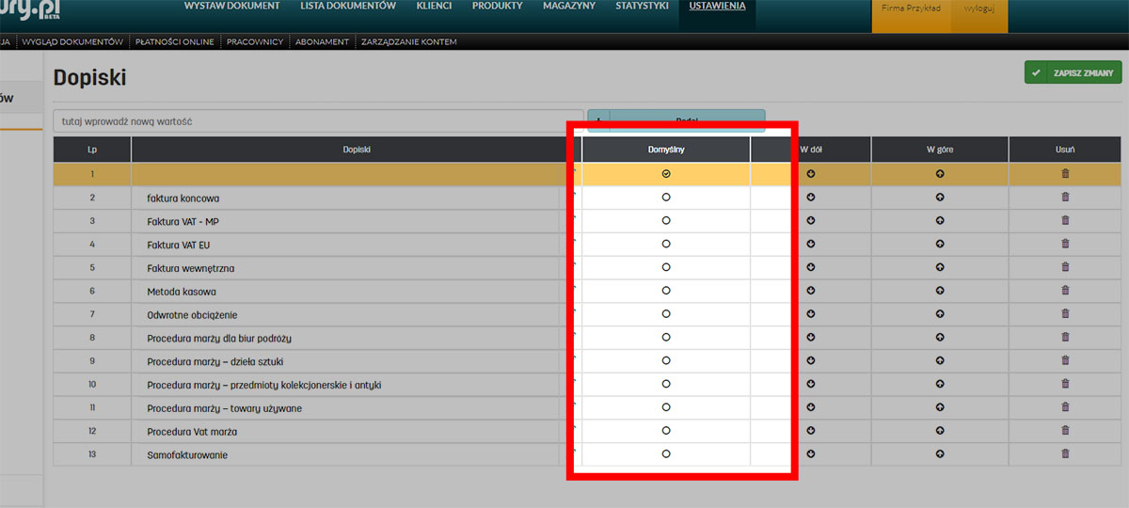Open the "Płatności online" settings tab
1129x508 pixels.
(176, 41)
